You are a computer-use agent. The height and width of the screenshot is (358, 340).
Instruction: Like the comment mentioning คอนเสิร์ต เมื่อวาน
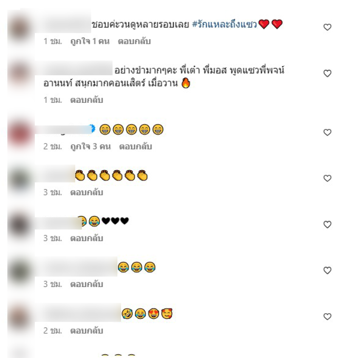click(327, 73)
